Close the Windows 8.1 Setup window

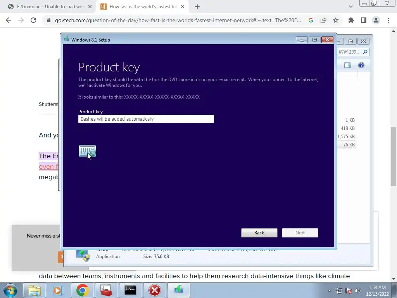327,40
